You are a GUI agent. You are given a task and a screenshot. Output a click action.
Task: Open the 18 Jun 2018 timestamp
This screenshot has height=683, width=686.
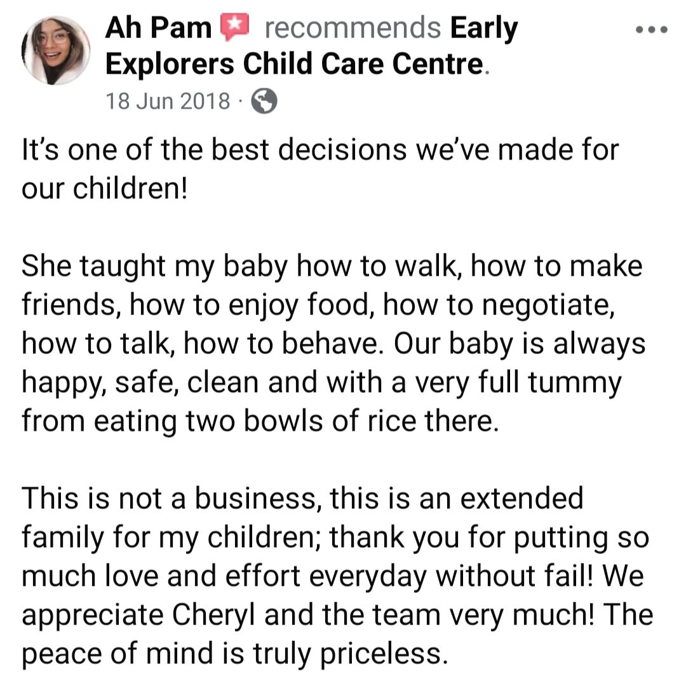(x=168, y=101)
